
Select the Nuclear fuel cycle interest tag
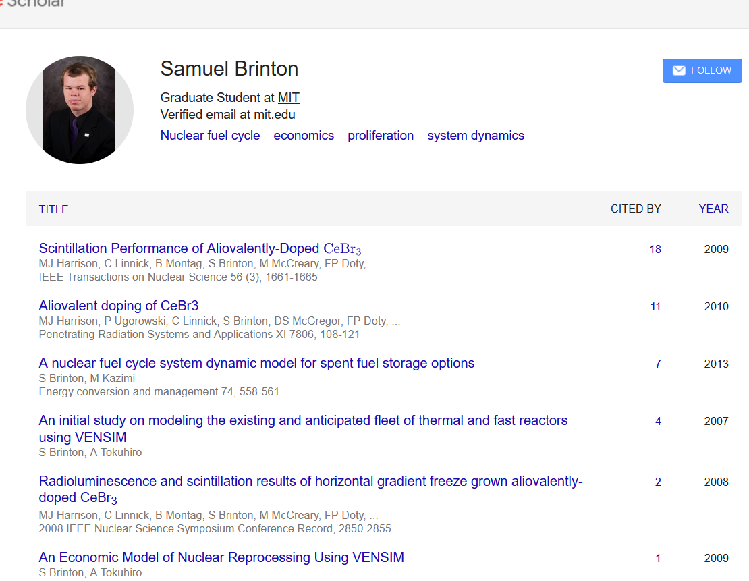[x=210, y=136]
